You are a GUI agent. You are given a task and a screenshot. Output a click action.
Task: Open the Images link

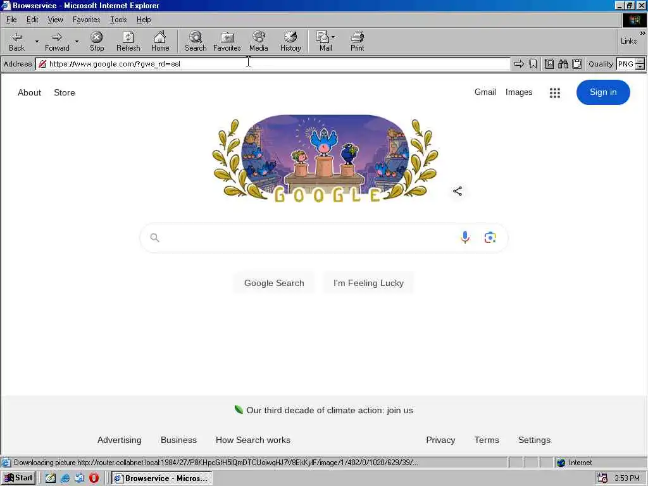tap(519, 92)
